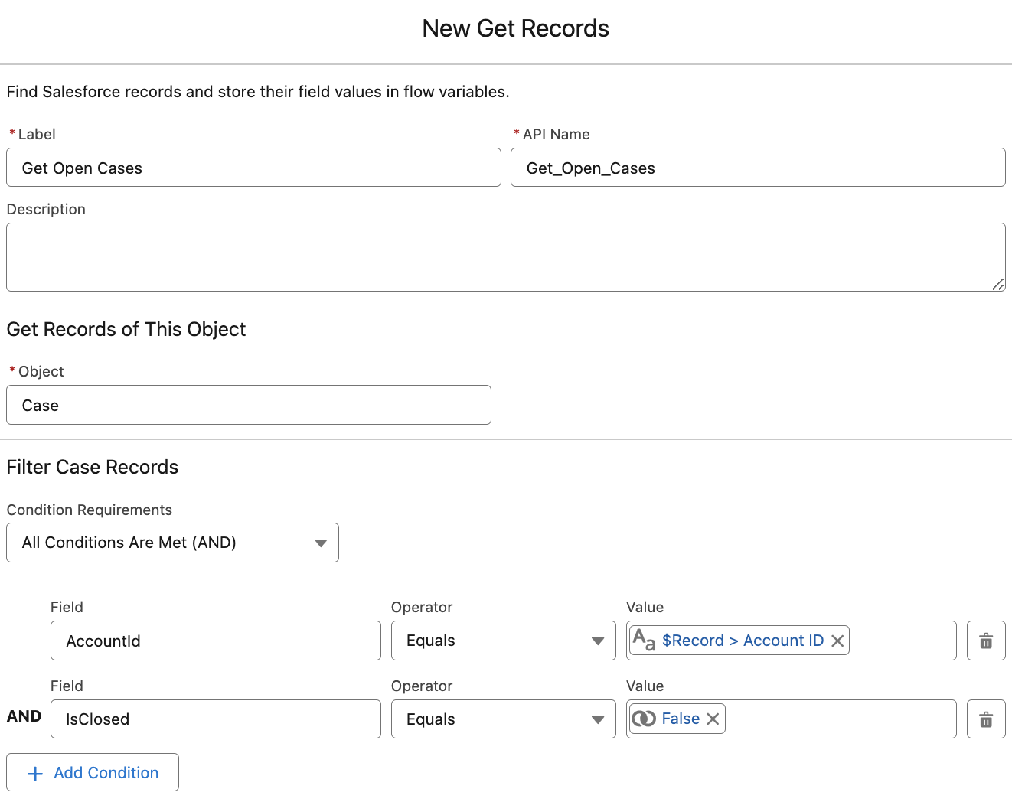The width and height of the screenshot is (1012, 802).
Task: Delete the AccountId condition row
Action: tap(986, 641)
